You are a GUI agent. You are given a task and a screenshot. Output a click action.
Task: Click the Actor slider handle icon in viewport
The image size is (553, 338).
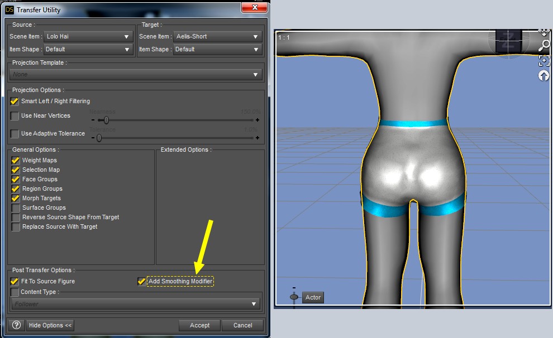tap(294, 297)
